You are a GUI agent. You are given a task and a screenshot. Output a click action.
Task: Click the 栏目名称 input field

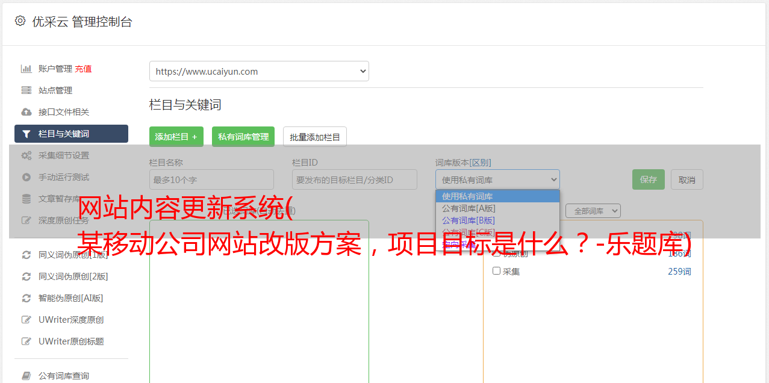point(211,179)
